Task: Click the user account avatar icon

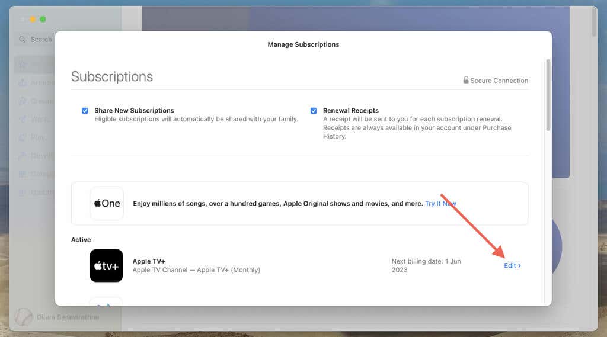Action: (x=24, y=317)
